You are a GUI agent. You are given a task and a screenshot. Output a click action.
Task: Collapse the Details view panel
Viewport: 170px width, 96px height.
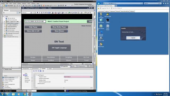coord(3,69)
